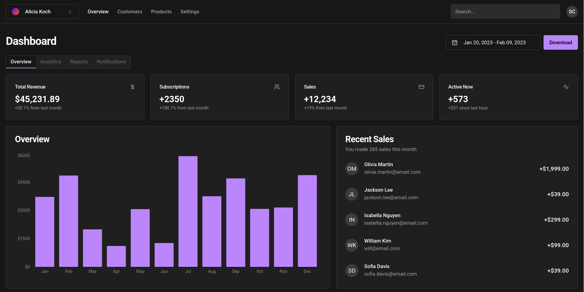Click Olivia Martin's OM avatar
Screen dimensions: 584x292
coord(352,169)
